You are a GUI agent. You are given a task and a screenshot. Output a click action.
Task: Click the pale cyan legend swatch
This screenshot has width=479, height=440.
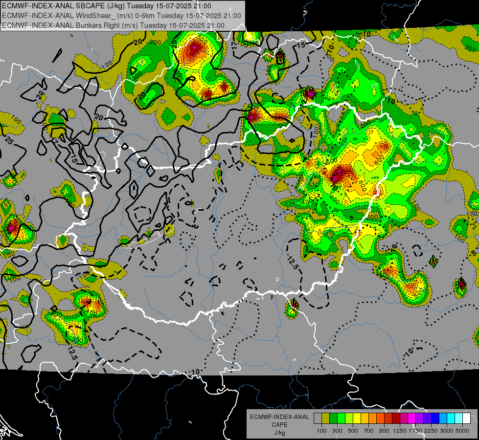coord(459,418)
